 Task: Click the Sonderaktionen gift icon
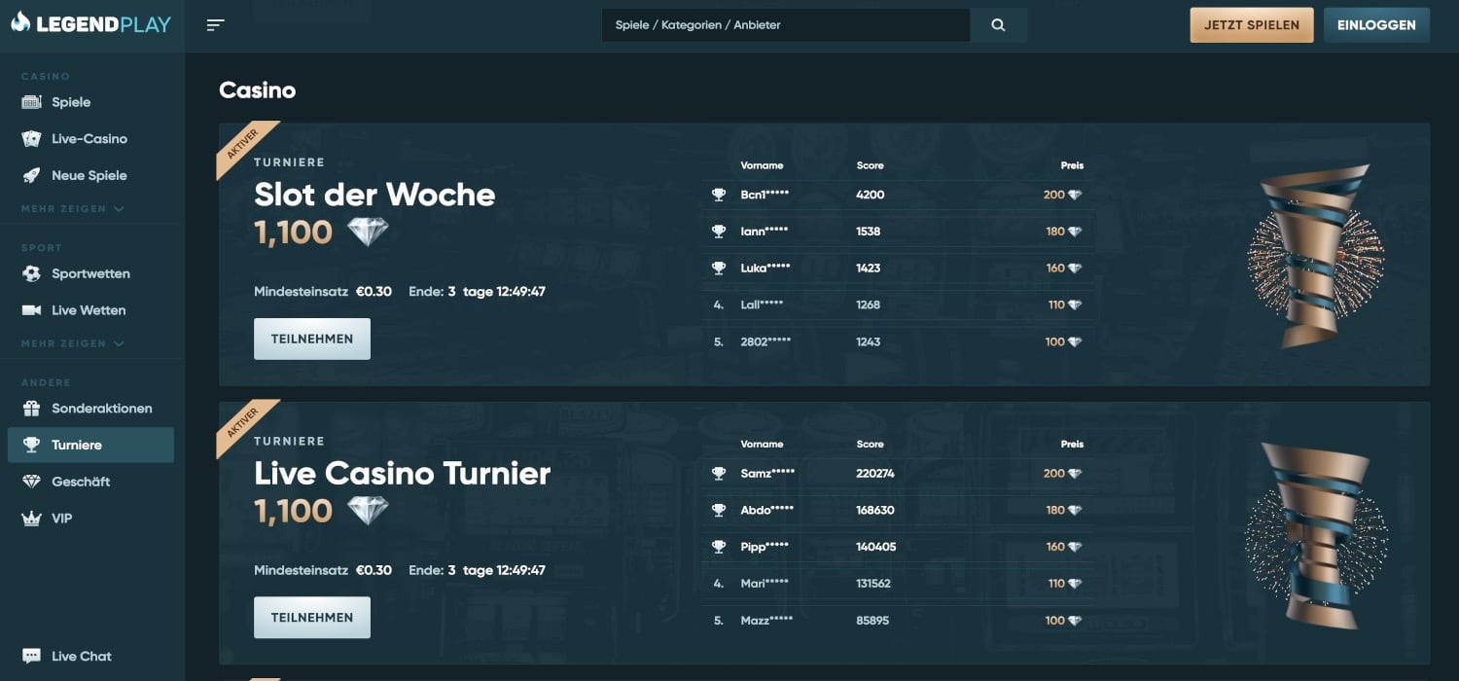click(x=32, y=409)
